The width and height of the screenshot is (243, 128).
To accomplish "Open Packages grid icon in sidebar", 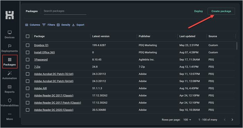I will (10, 60).
